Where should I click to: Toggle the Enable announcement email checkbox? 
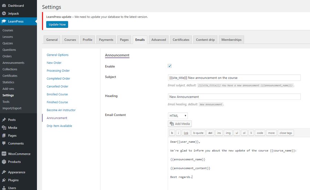coord(169,66)
